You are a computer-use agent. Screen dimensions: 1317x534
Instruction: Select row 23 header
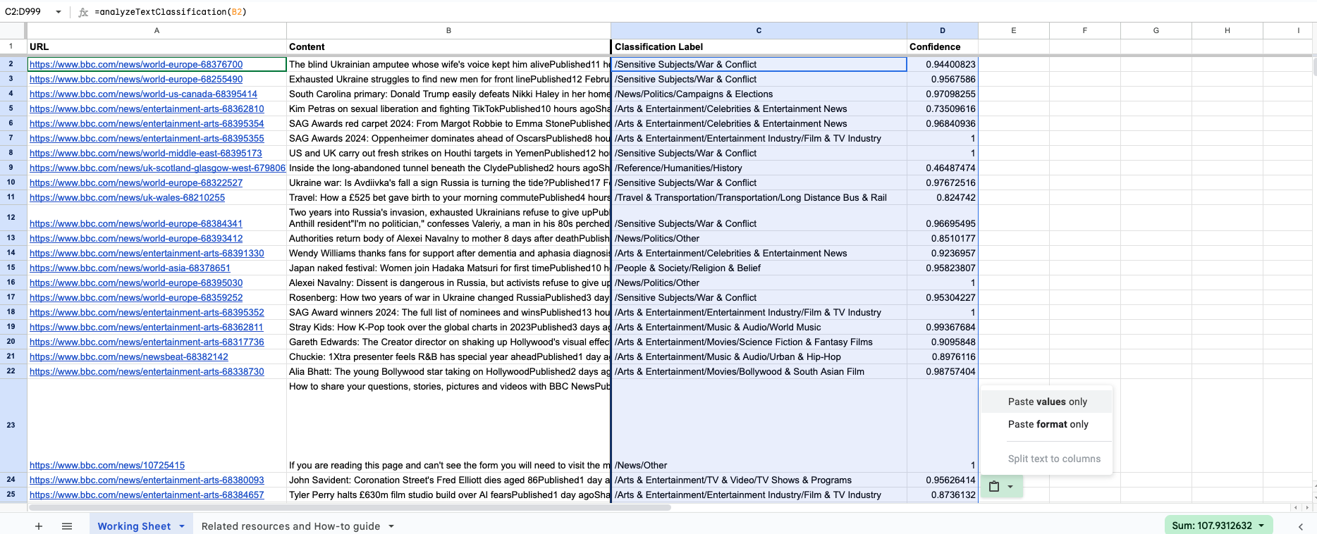[x=11, y=425]
